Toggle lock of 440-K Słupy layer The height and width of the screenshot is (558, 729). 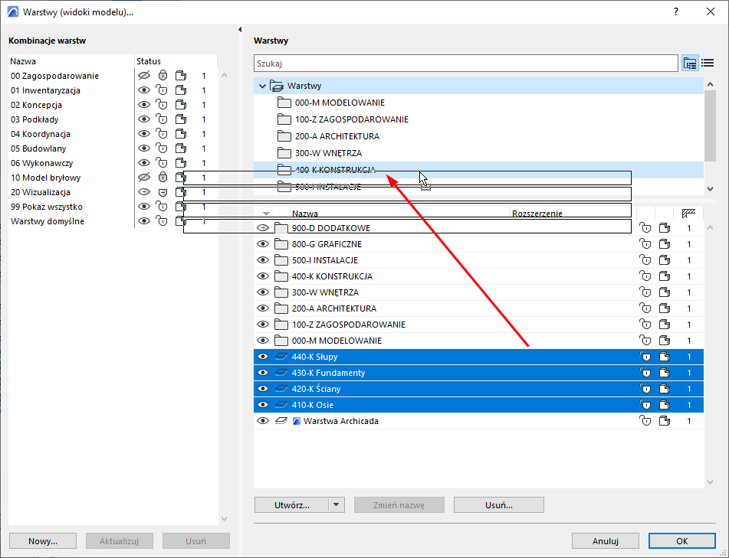[x=645, y=357]
